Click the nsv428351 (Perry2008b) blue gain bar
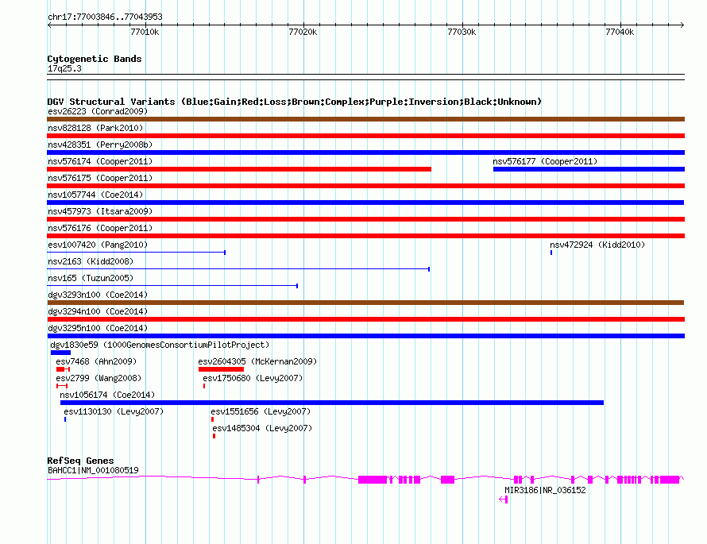This screenshot has width=707, height=544. click(365, 152)
